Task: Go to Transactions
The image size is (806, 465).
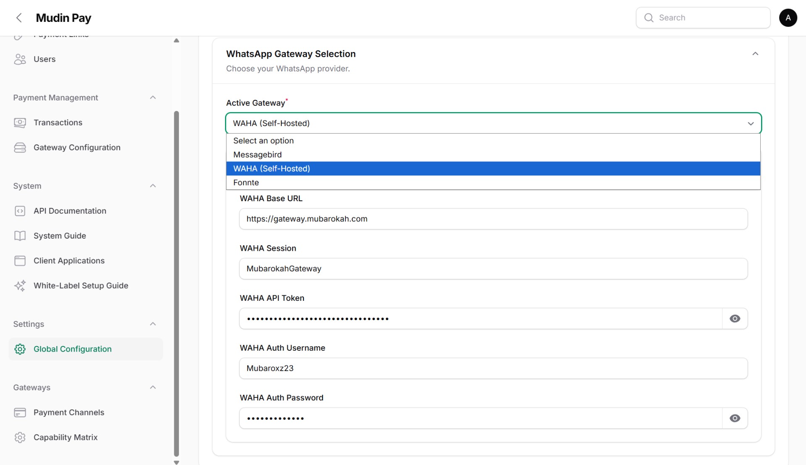Action: click(x=86, y=123)
